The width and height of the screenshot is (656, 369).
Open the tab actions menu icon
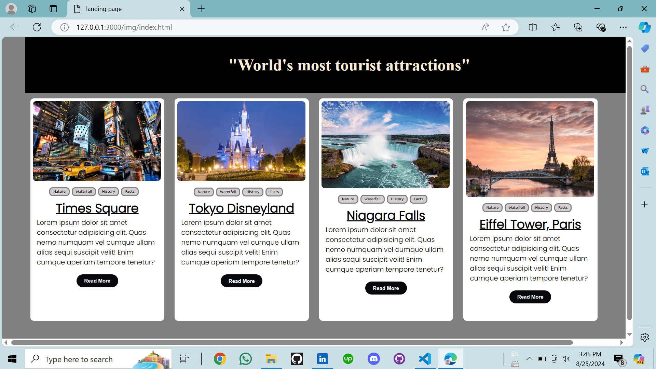coord(53,9)
